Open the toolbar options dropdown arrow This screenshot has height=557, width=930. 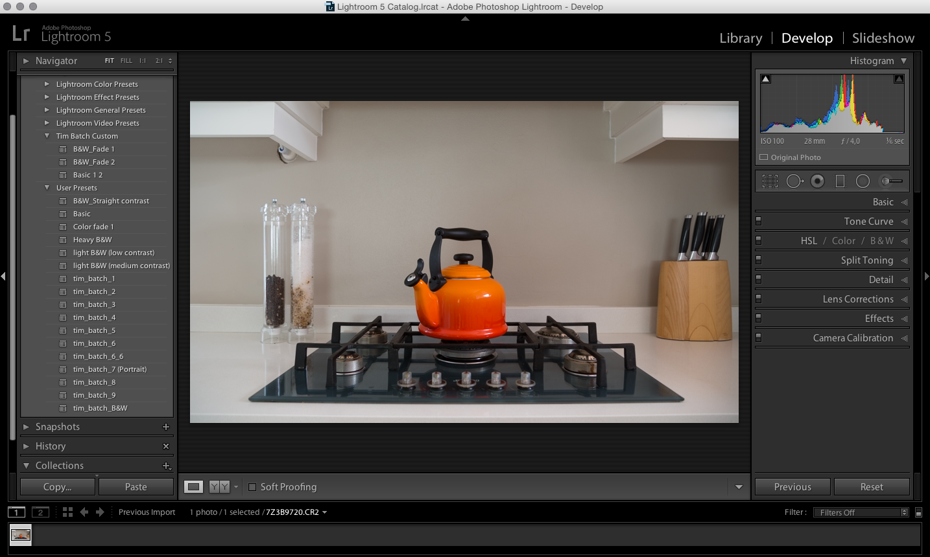(739, 487)
